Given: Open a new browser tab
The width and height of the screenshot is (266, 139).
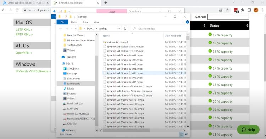Looking at the screenshot, I should tap(106, 3).
